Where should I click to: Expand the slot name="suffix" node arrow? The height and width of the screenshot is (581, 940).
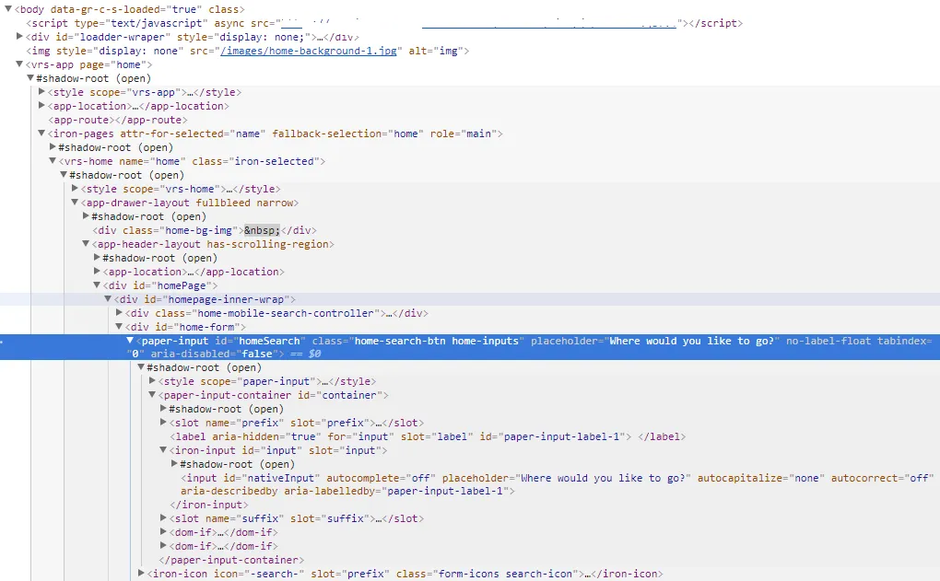tap(163, 518)
